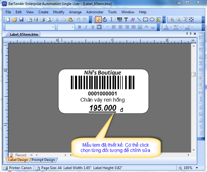Open the font color picker arrow
Image resolution: width=207 pixels, height=172 pixels.
point(170,27)
